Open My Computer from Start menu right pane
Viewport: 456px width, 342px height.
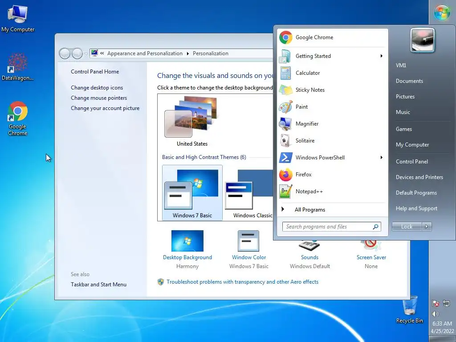tap(412, 145)
